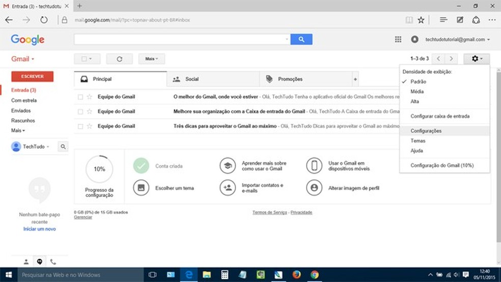Open the techtudotutorial@gmail.com account menu
Viewport: 501px width, 282px height.
tap(458, 39)
